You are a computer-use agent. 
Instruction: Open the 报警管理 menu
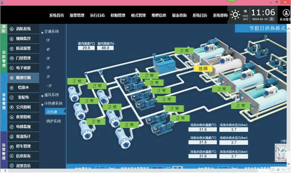tap(77, 15)
